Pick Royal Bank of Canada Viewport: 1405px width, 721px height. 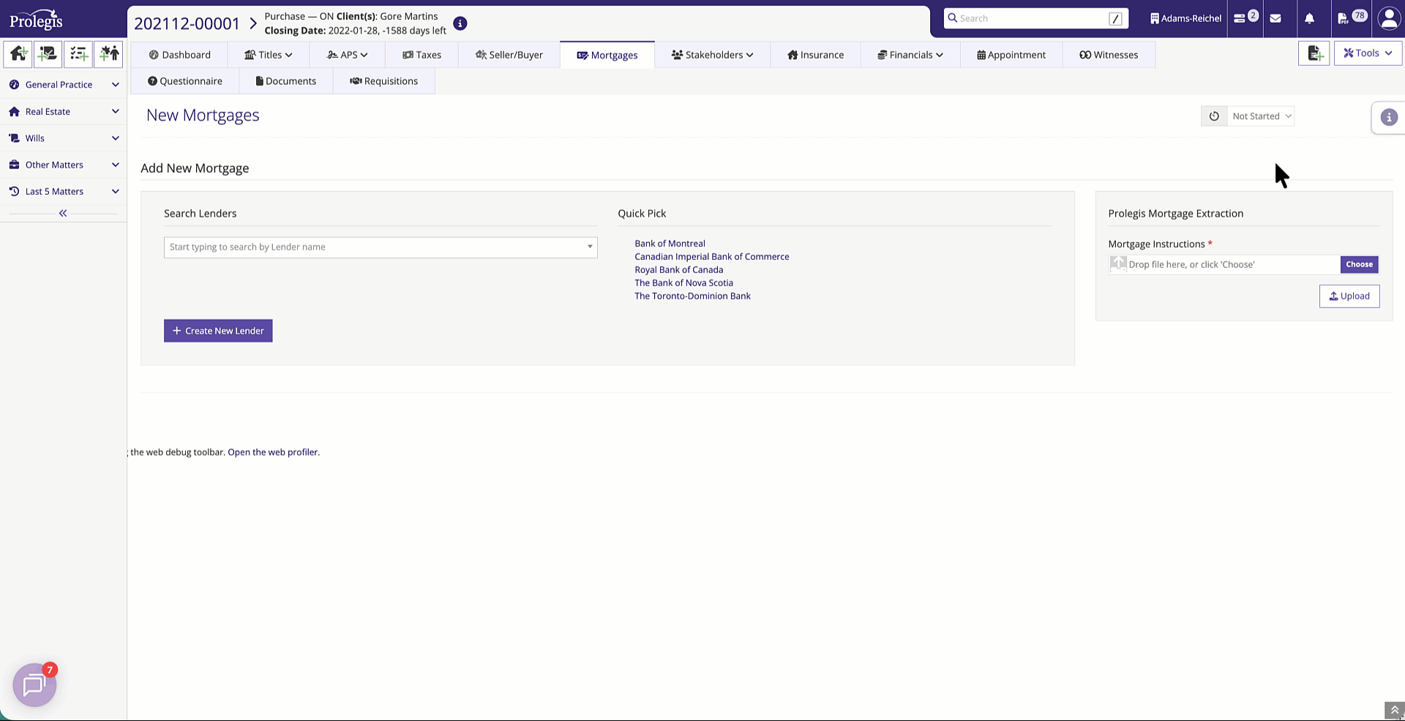tap(678, 270)
